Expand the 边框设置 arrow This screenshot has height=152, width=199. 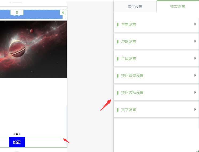(x=195, y=41)
